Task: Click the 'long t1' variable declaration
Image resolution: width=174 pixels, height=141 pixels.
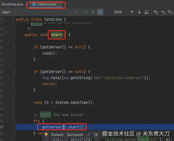Action: [x=41, y=102]
